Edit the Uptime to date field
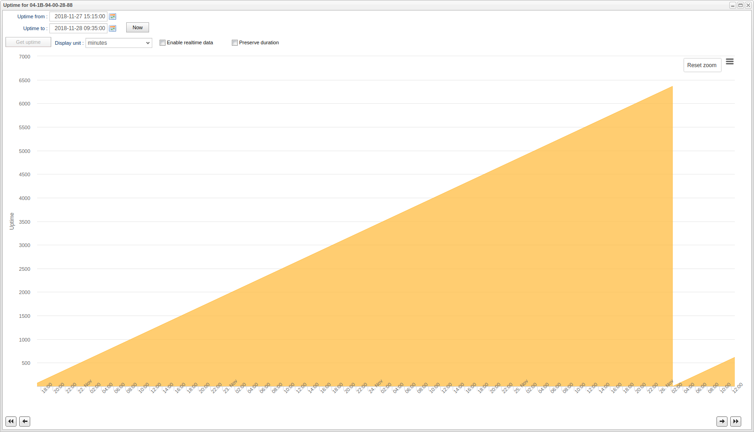Viewport: 754px width, 432px height. [x=79, y=28]
